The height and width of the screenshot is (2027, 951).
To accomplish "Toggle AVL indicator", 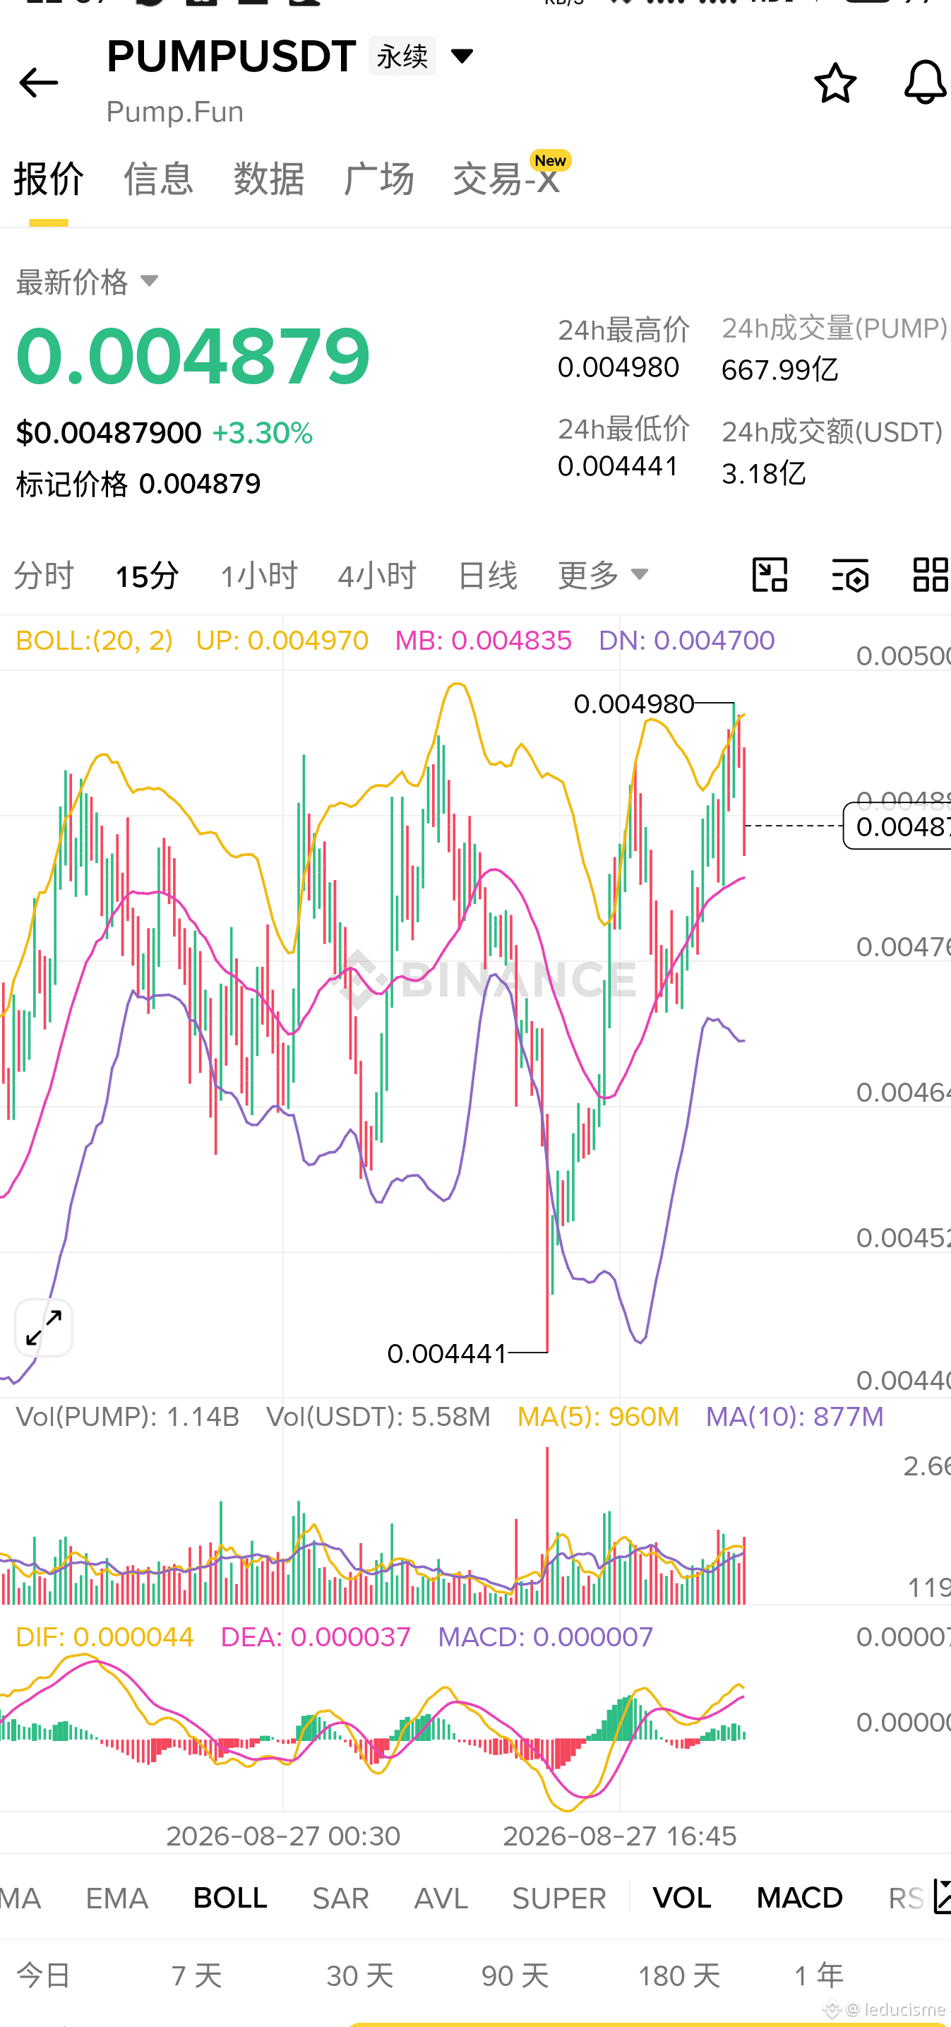I will (441, 1897).
